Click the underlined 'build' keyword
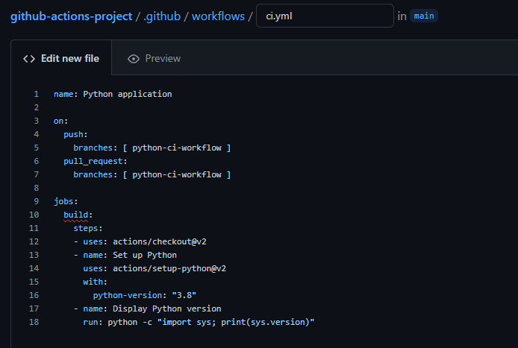Image resolution: width=518 pixels, height=348 pixels. coord(75,215)
